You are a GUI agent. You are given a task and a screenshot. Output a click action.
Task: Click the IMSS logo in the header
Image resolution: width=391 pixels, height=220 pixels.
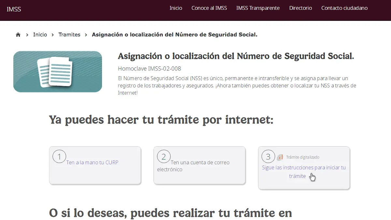pos(14,9)
